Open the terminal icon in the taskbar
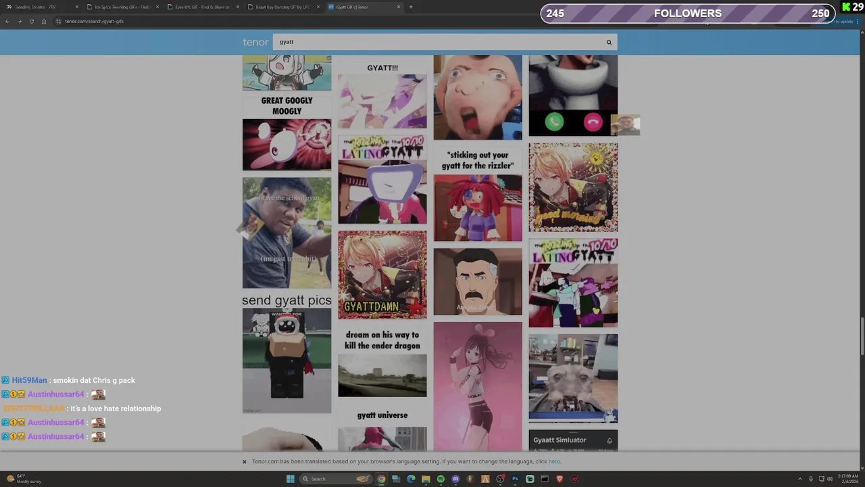 (545, 479)
